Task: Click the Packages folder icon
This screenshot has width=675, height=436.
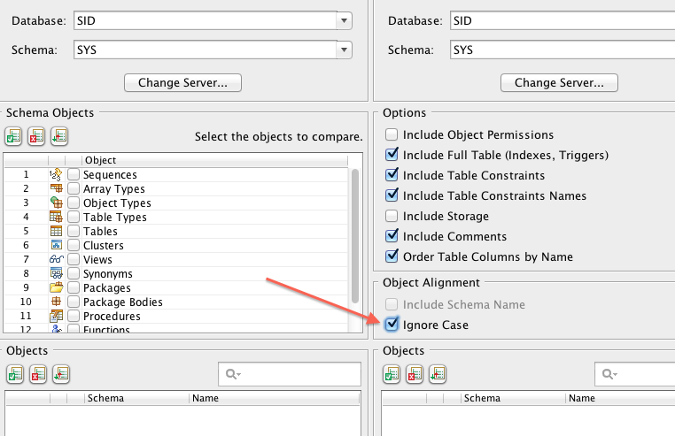Action: (56, 287)
